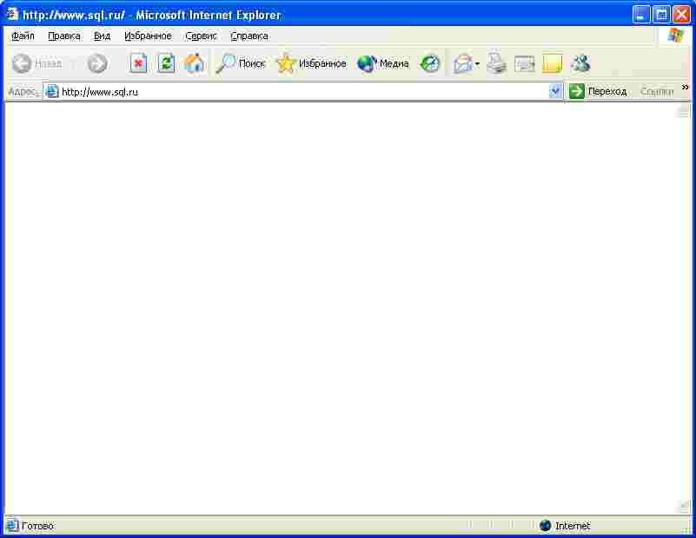Click the Stop loading icon

pyautogui.click(x=138, y=63)
